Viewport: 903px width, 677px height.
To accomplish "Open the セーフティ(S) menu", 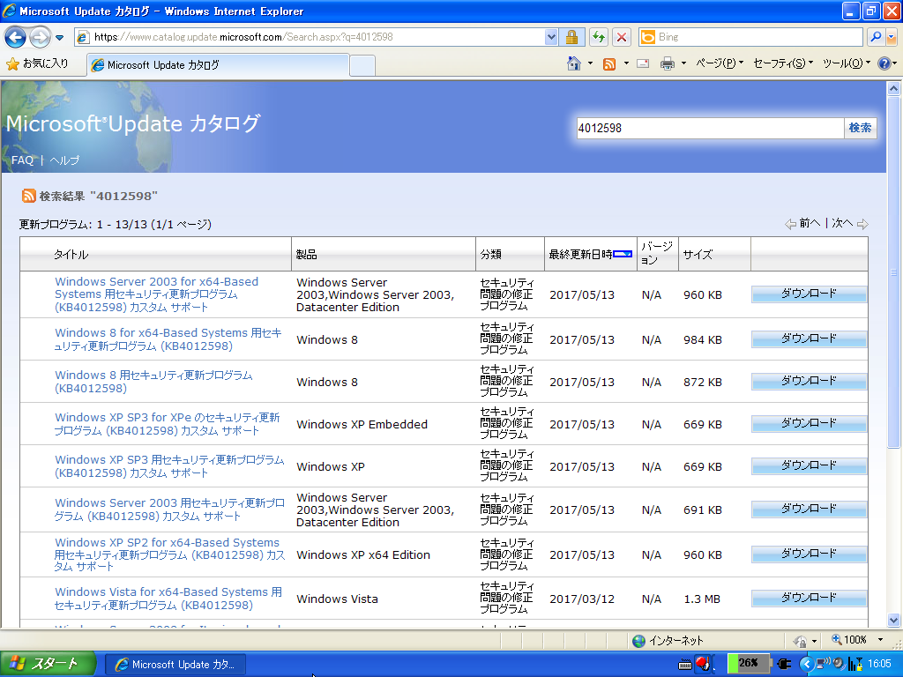I will click(783, 63).
